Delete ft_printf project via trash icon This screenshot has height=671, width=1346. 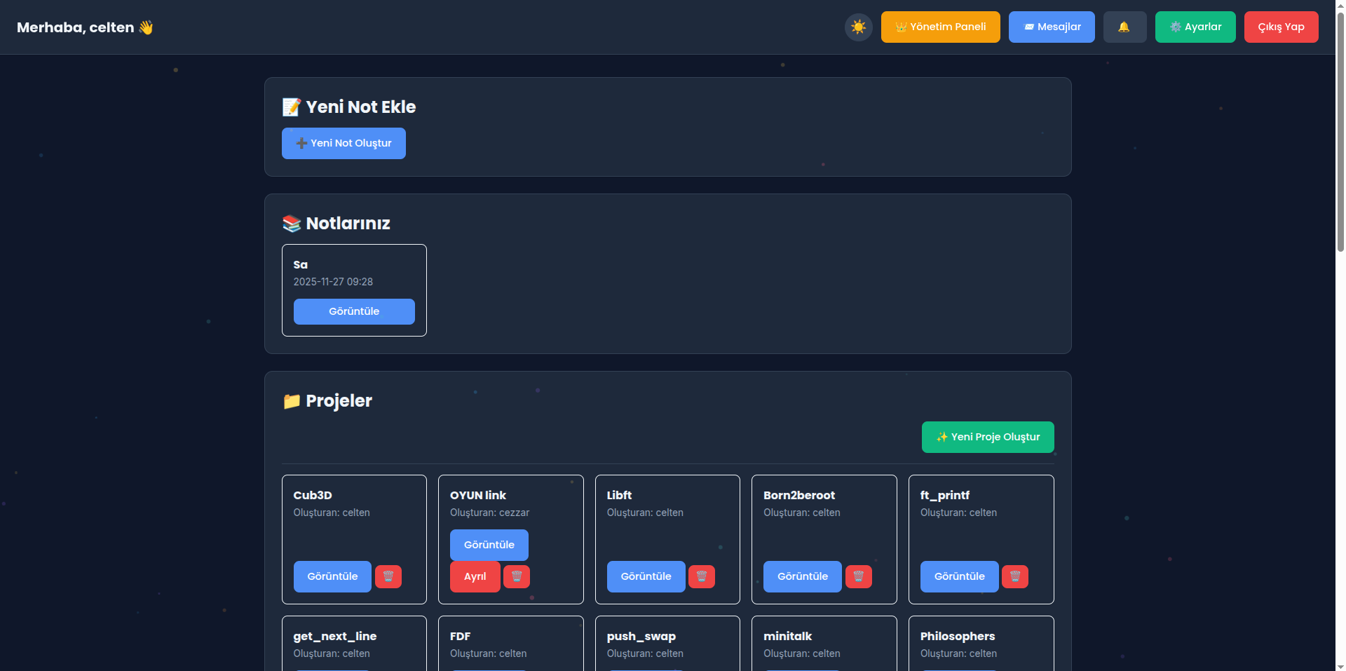(x=1014, y=576)
